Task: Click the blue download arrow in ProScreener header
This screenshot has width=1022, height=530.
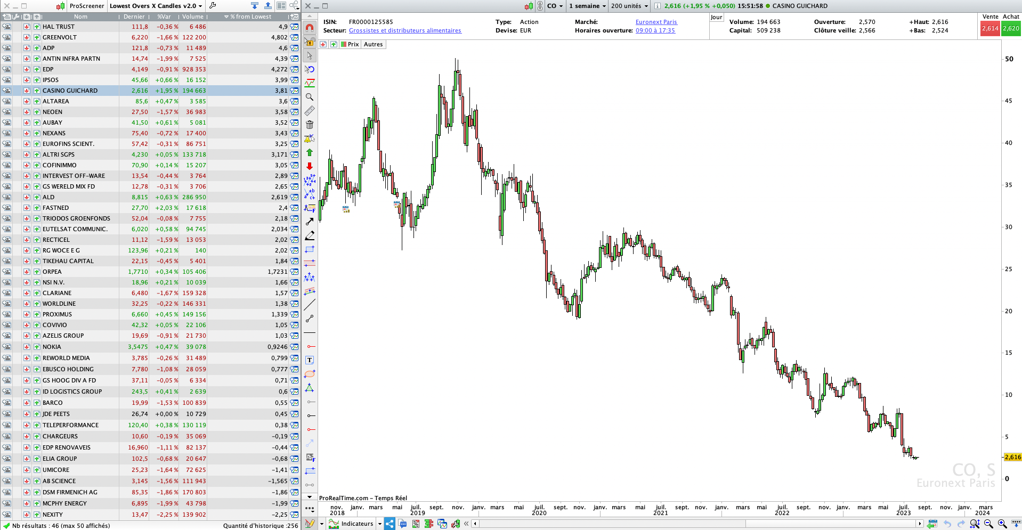Action: pos(254,6)
